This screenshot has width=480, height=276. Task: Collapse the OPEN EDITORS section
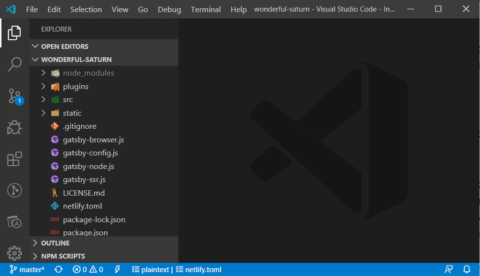pyautogui.click(x=104, y=46)
